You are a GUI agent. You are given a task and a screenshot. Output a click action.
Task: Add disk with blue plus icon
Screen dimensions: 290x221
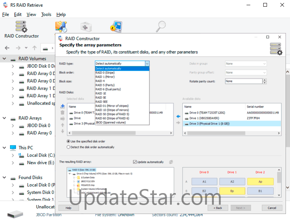(62, 106)
